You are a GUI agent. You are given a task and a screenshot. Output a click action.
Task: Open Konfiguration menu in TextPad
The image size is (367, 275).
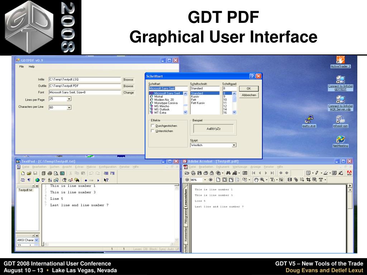108,167
